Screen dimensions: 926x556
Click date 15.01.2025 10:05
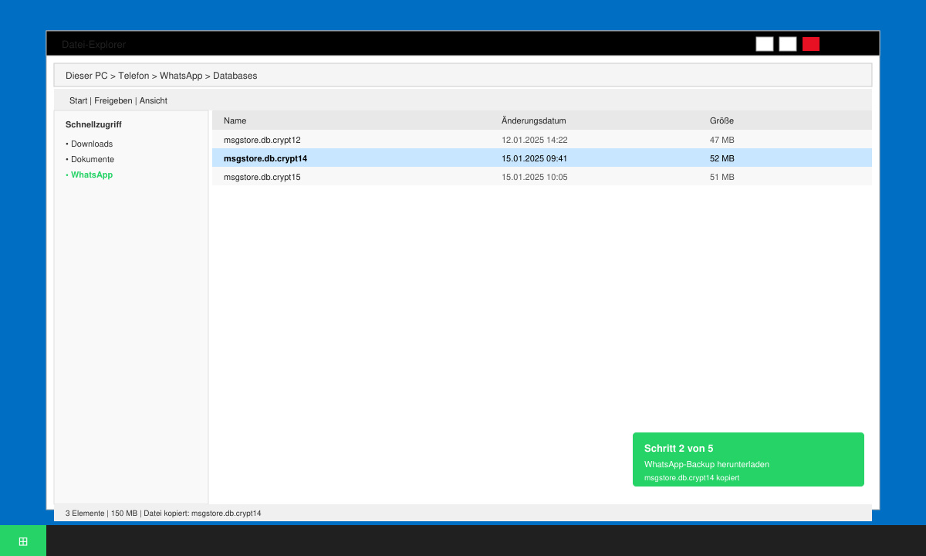pyautogui.click(x=535, y=177)
